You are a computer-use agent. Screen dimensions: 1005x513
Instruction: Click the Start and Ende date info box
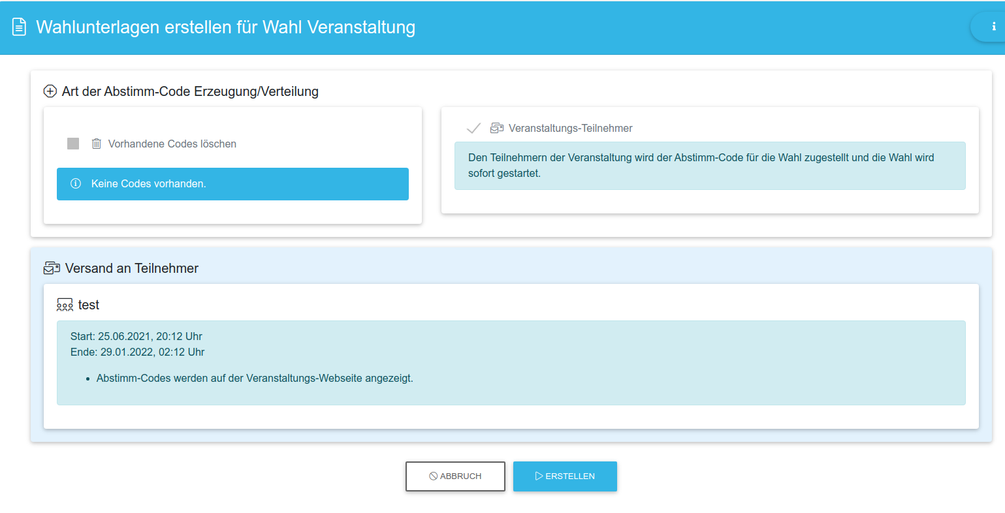(511, 362)
